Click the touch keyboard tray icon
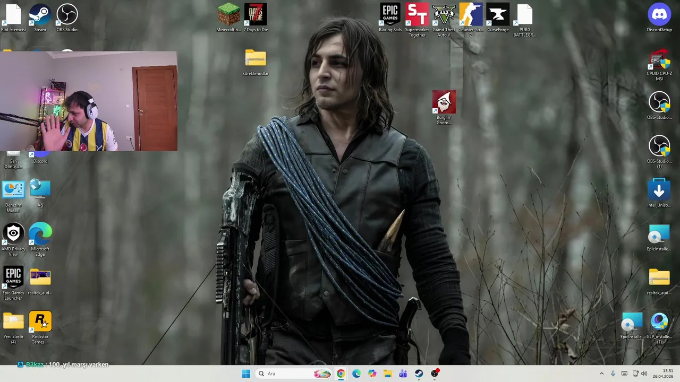Screen dimensions: 680x382 pyautogui.click(x=624, y=374)
